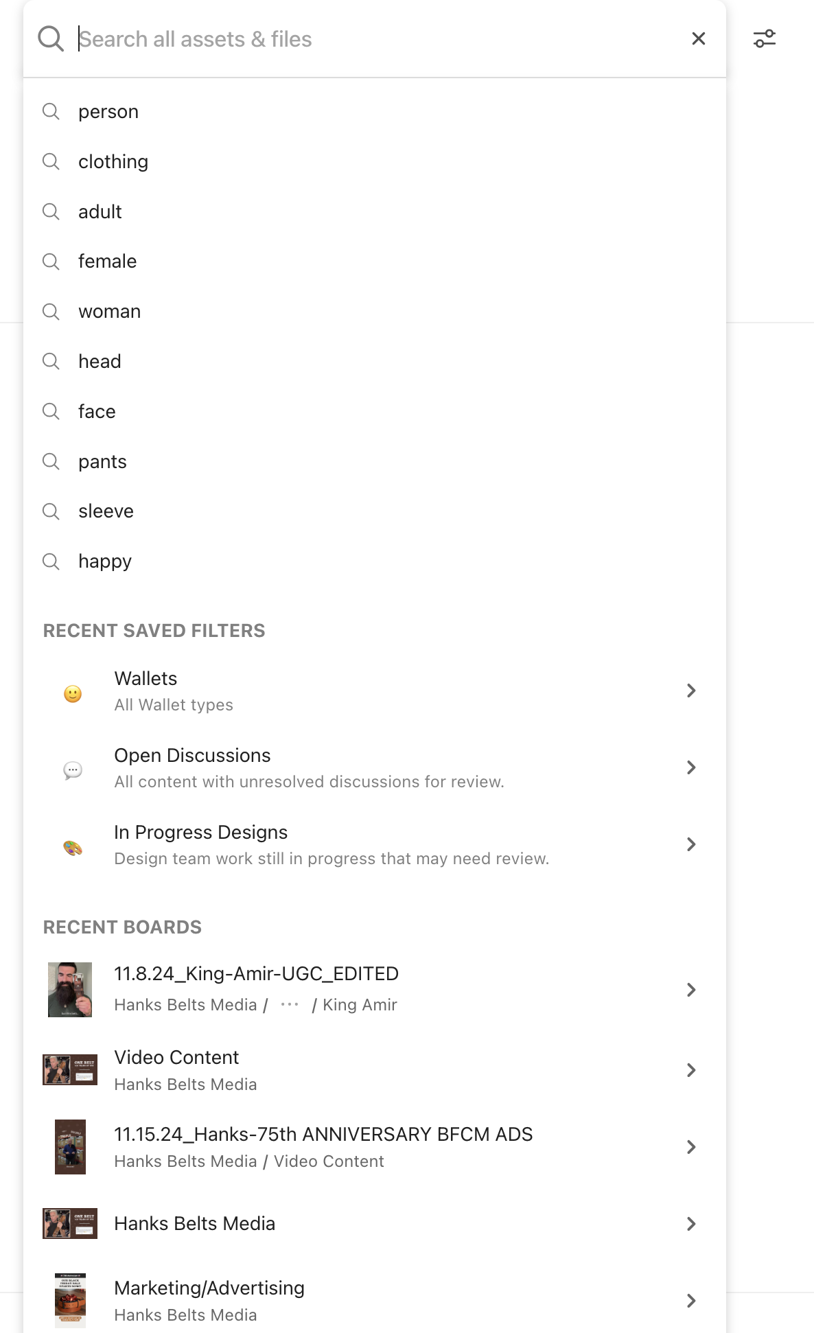
Task: Select the 'woman' search suggestion
Action: tap(110, 311)
